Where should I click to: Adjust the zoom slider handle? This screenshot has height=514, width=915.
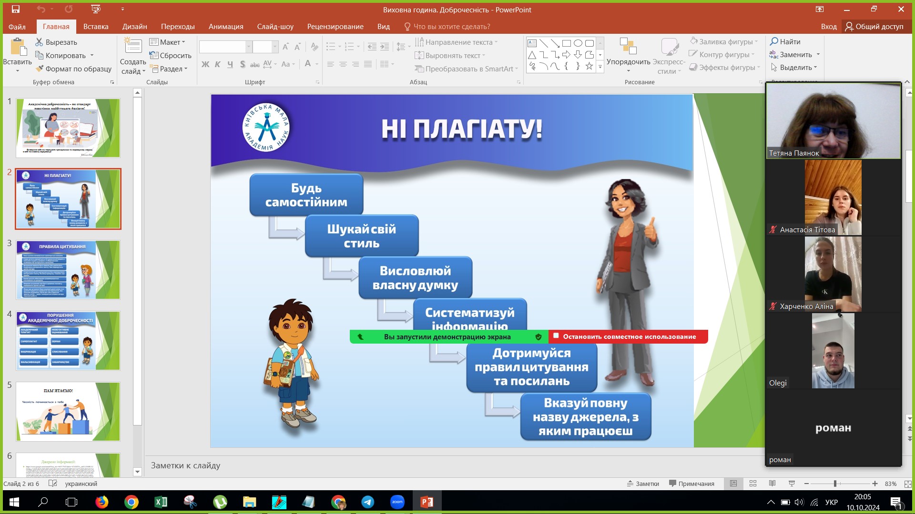pyautogui.click(x=835, y=484)
